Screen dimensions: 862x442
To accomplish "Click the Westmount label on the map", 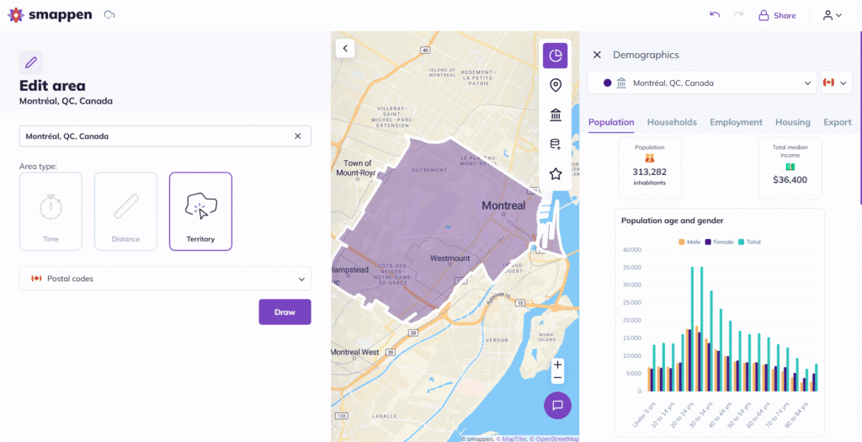I will click(450, 258).
